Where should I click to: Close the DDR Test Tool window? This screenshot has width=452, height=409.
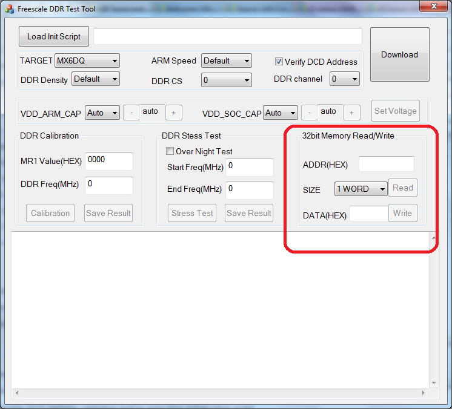point(434,6)
